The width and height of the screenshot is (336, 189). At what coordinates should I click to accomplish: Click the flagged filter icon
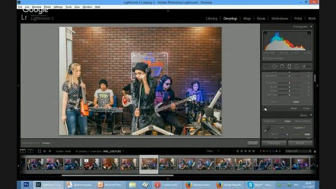pos(218,151)
